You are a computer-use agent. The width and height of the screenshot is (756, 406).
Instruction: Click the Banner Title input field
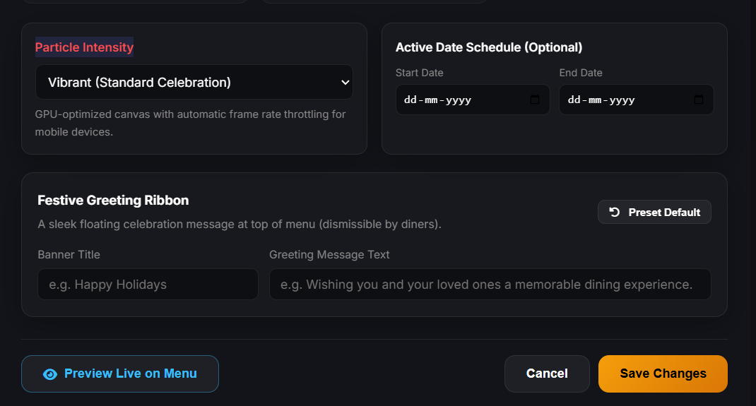point(148,284)
